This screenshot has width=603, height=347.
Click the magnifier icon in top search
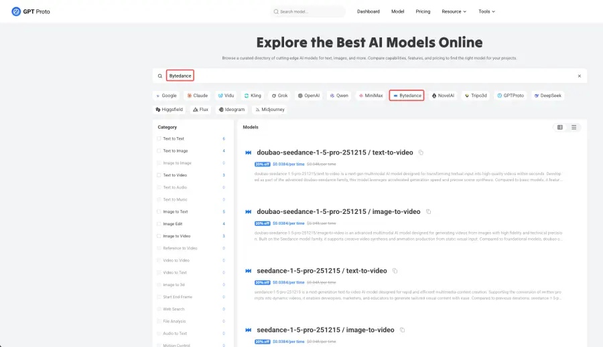(x=276, y=11)
